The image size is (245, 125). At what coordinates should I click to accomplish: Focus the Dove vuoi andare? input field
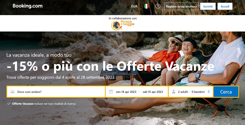coord(56,92)
